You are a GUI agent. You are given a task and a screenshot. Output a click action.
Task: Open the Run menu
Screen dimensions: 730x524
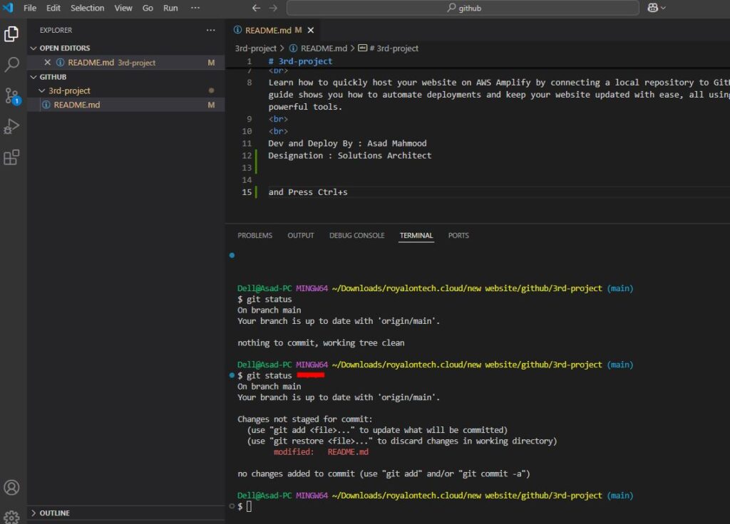click(x=170, y=8)
